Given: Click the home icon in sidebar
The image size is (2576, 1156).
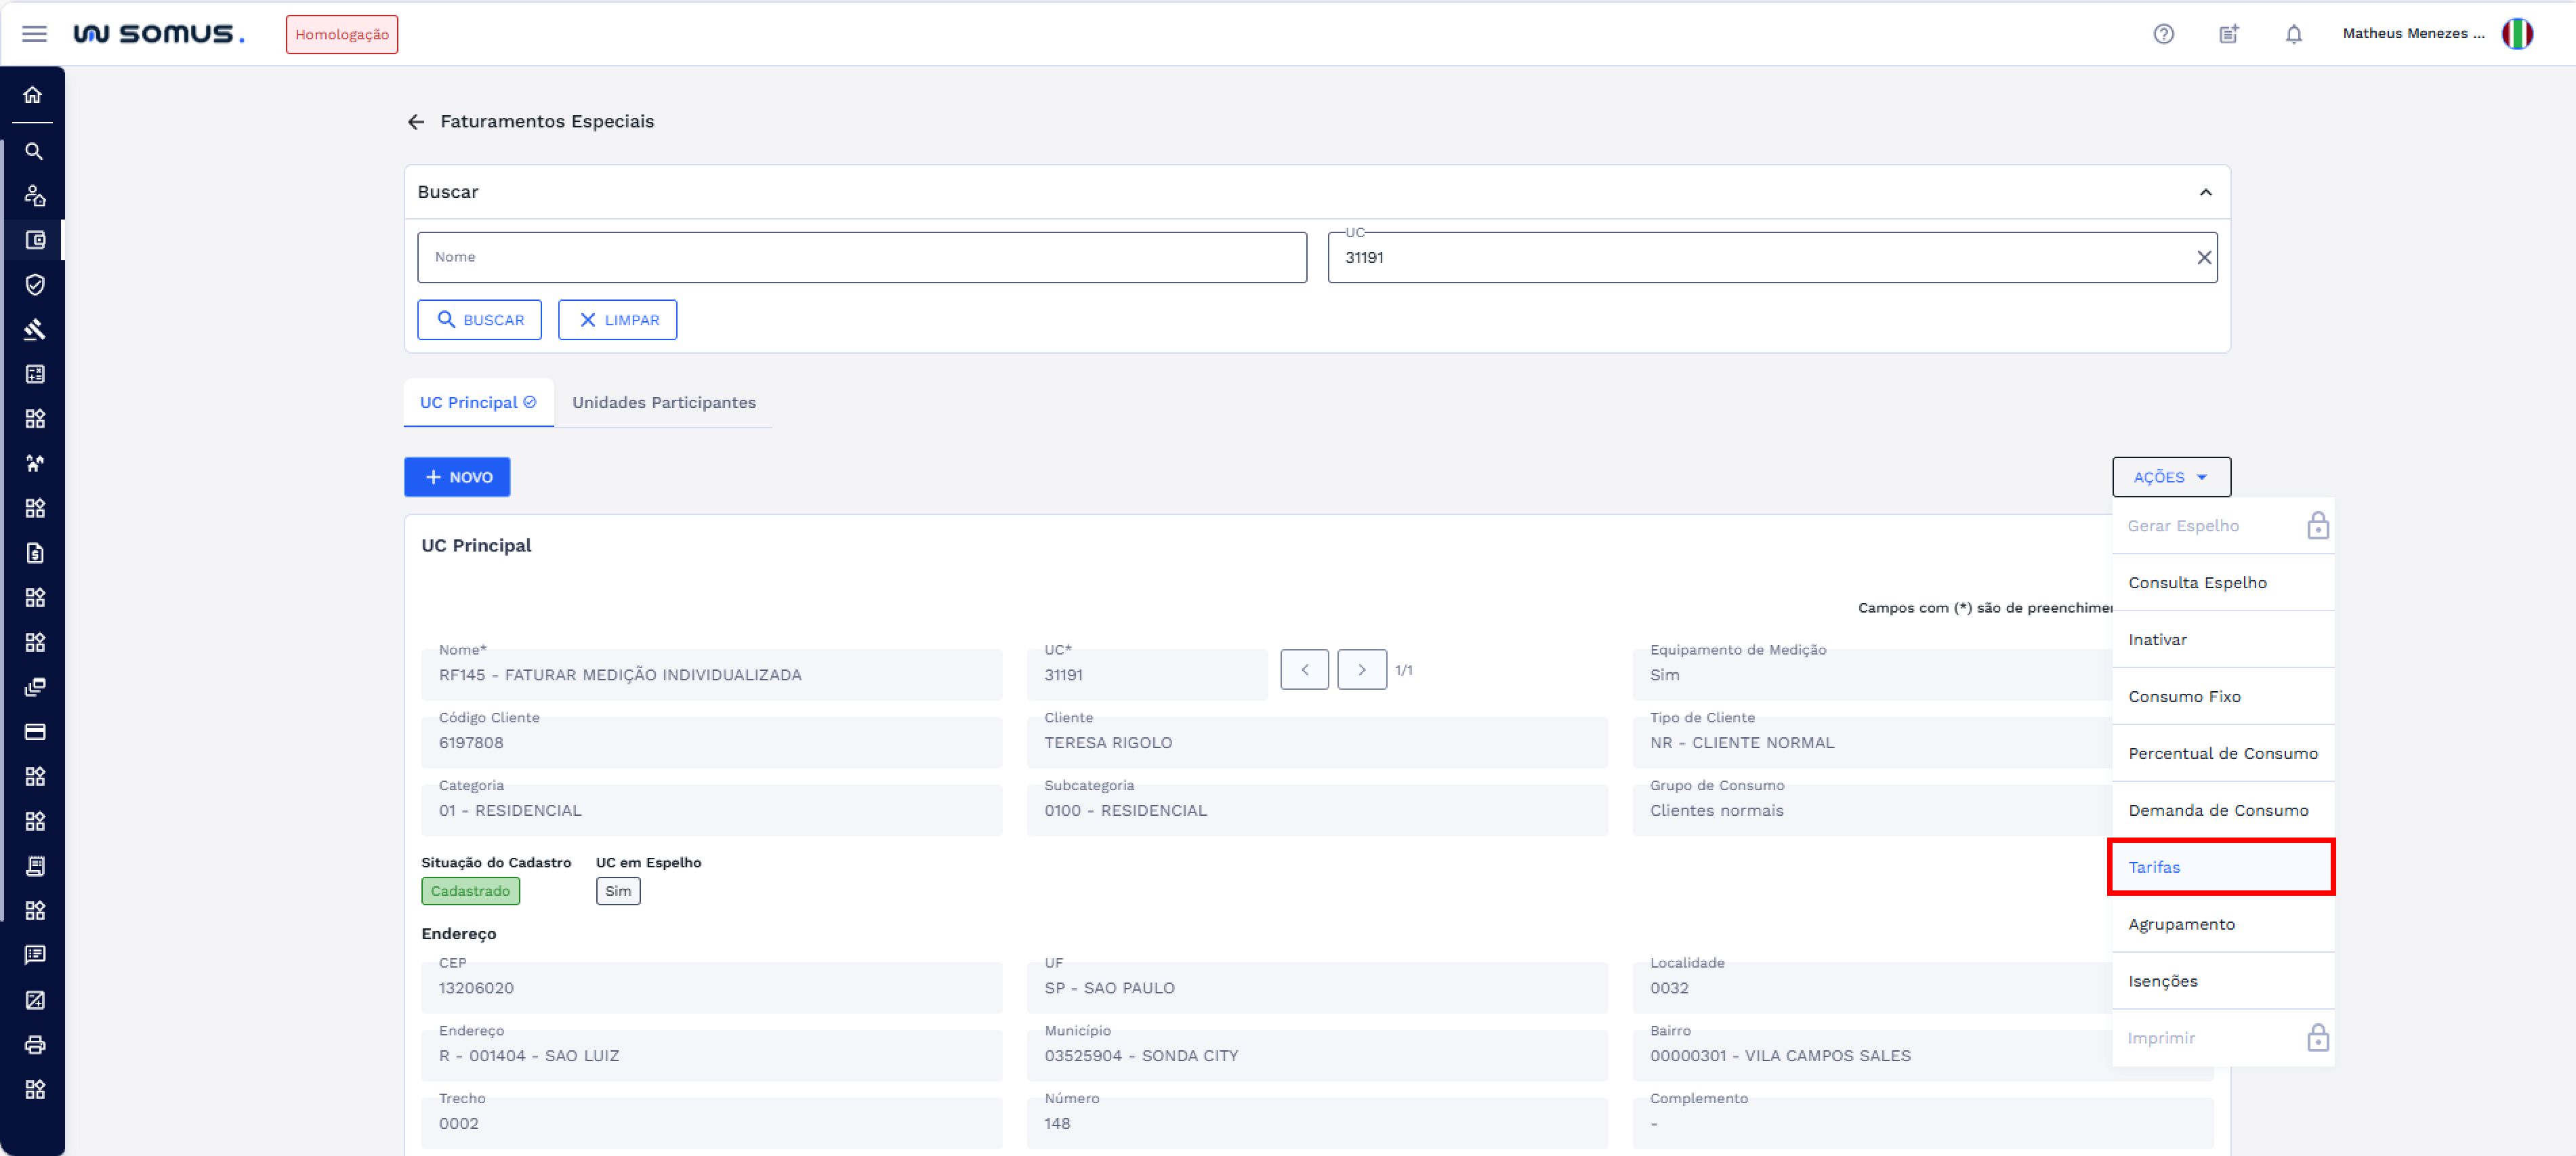Looking at the screenshot, I should point(33,95).
